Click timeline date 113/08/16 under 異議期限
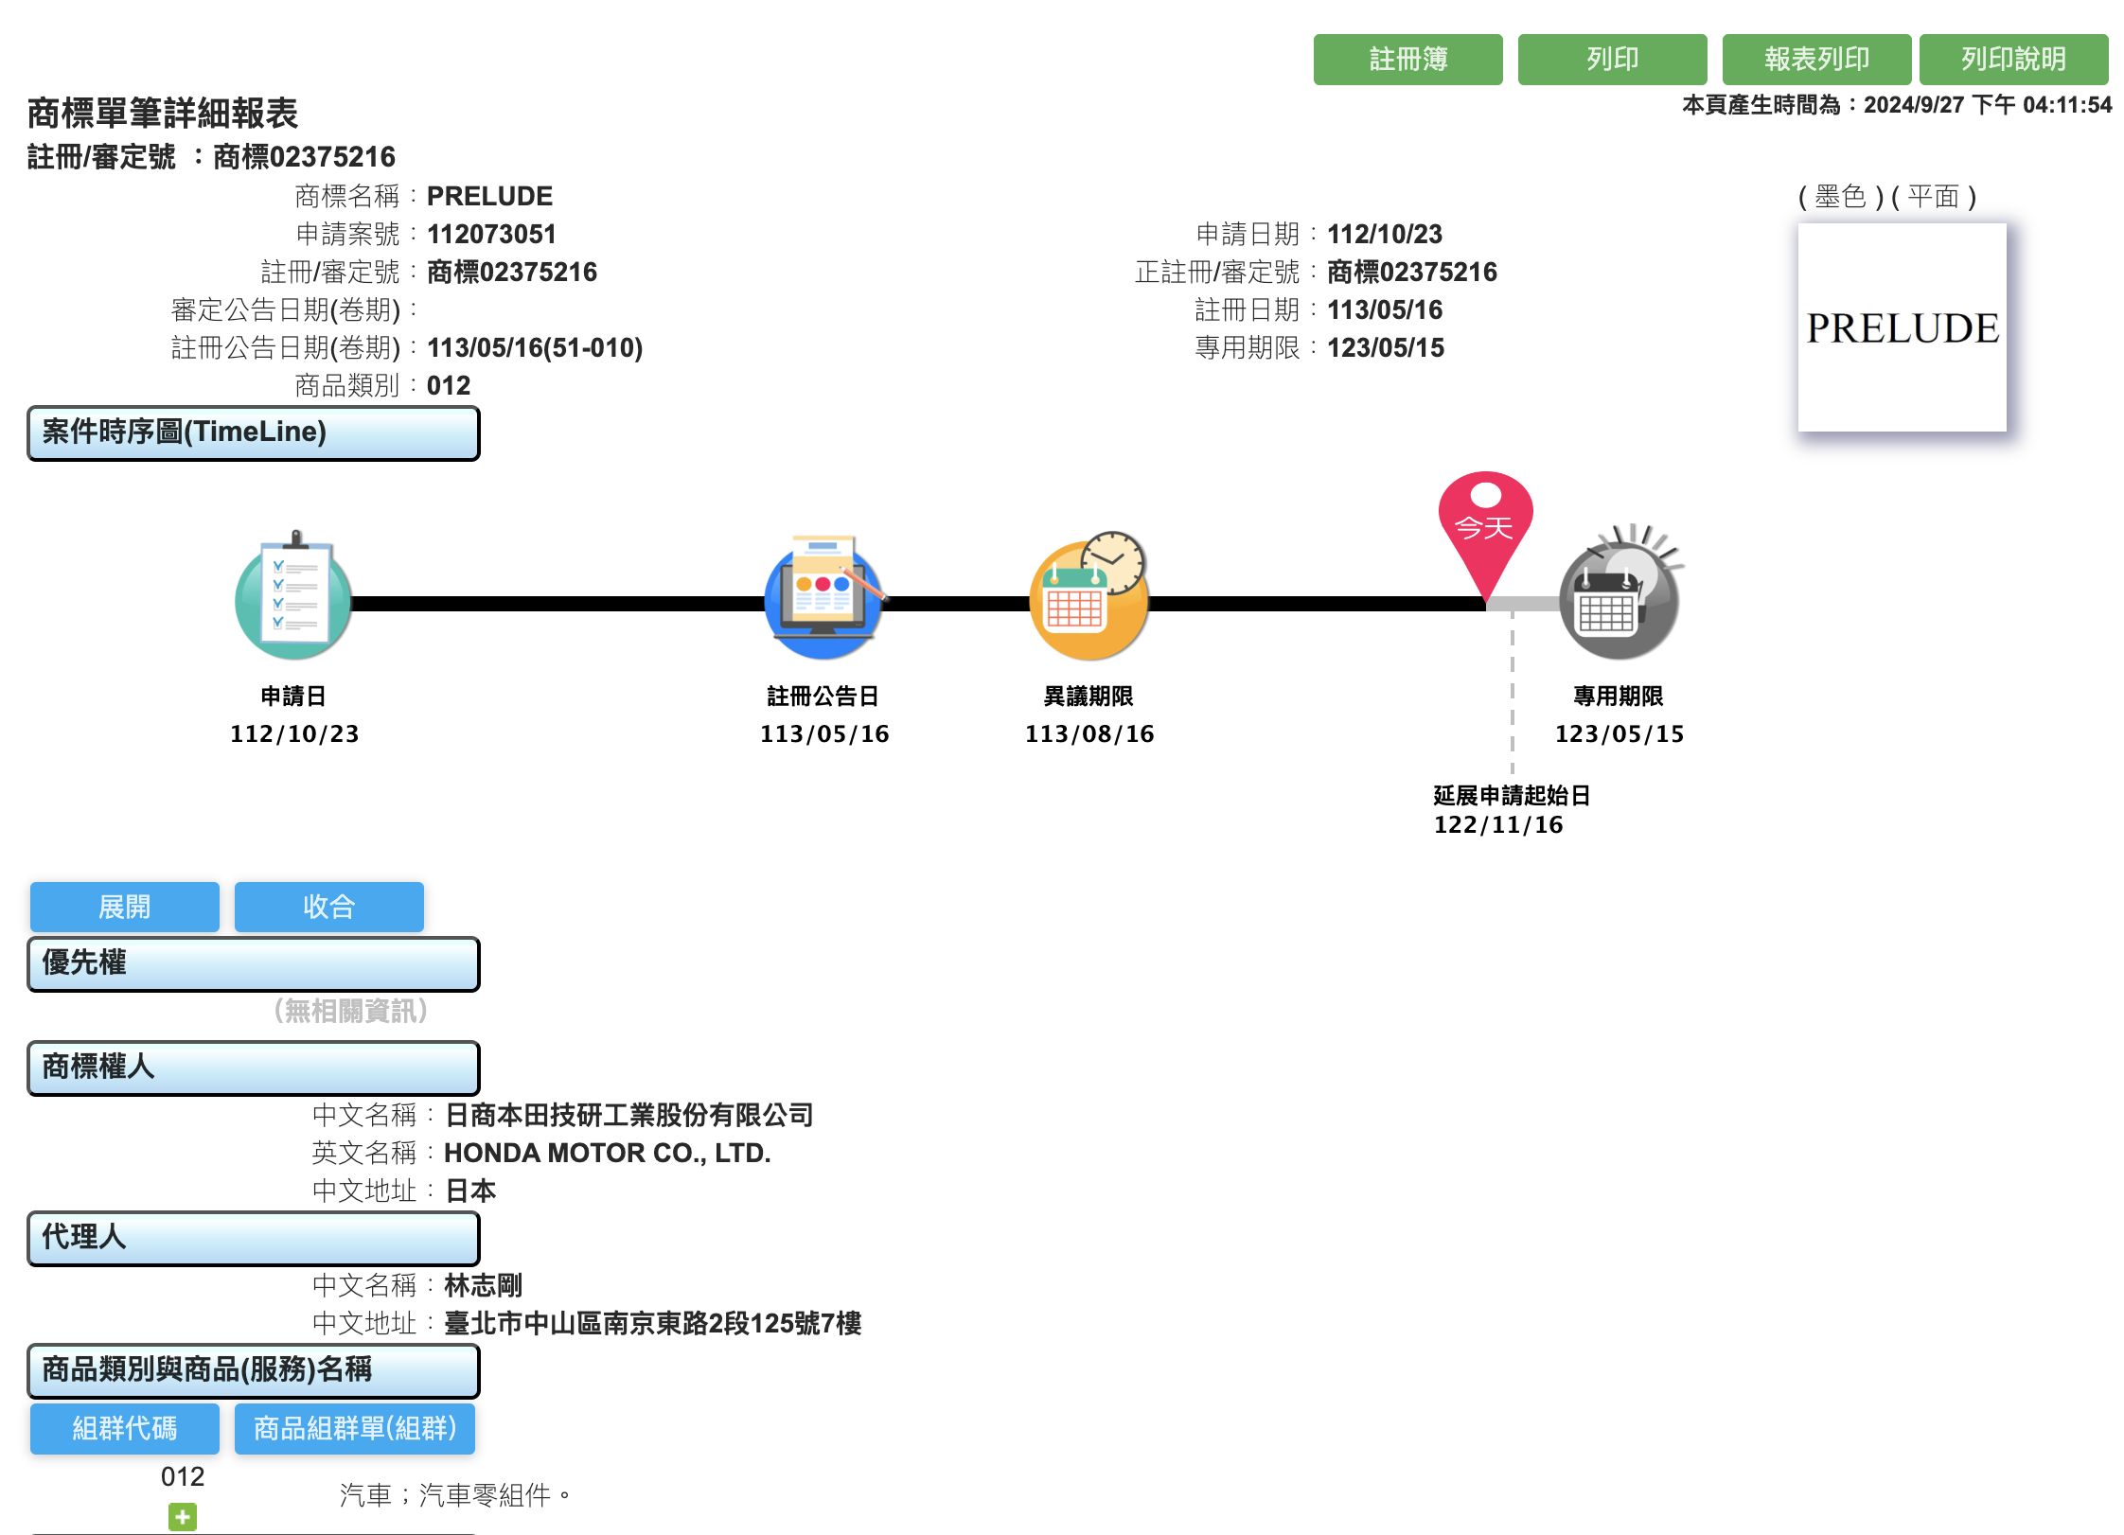The height and width of the screenshot is (1535, 2124). pos(1089,733)
